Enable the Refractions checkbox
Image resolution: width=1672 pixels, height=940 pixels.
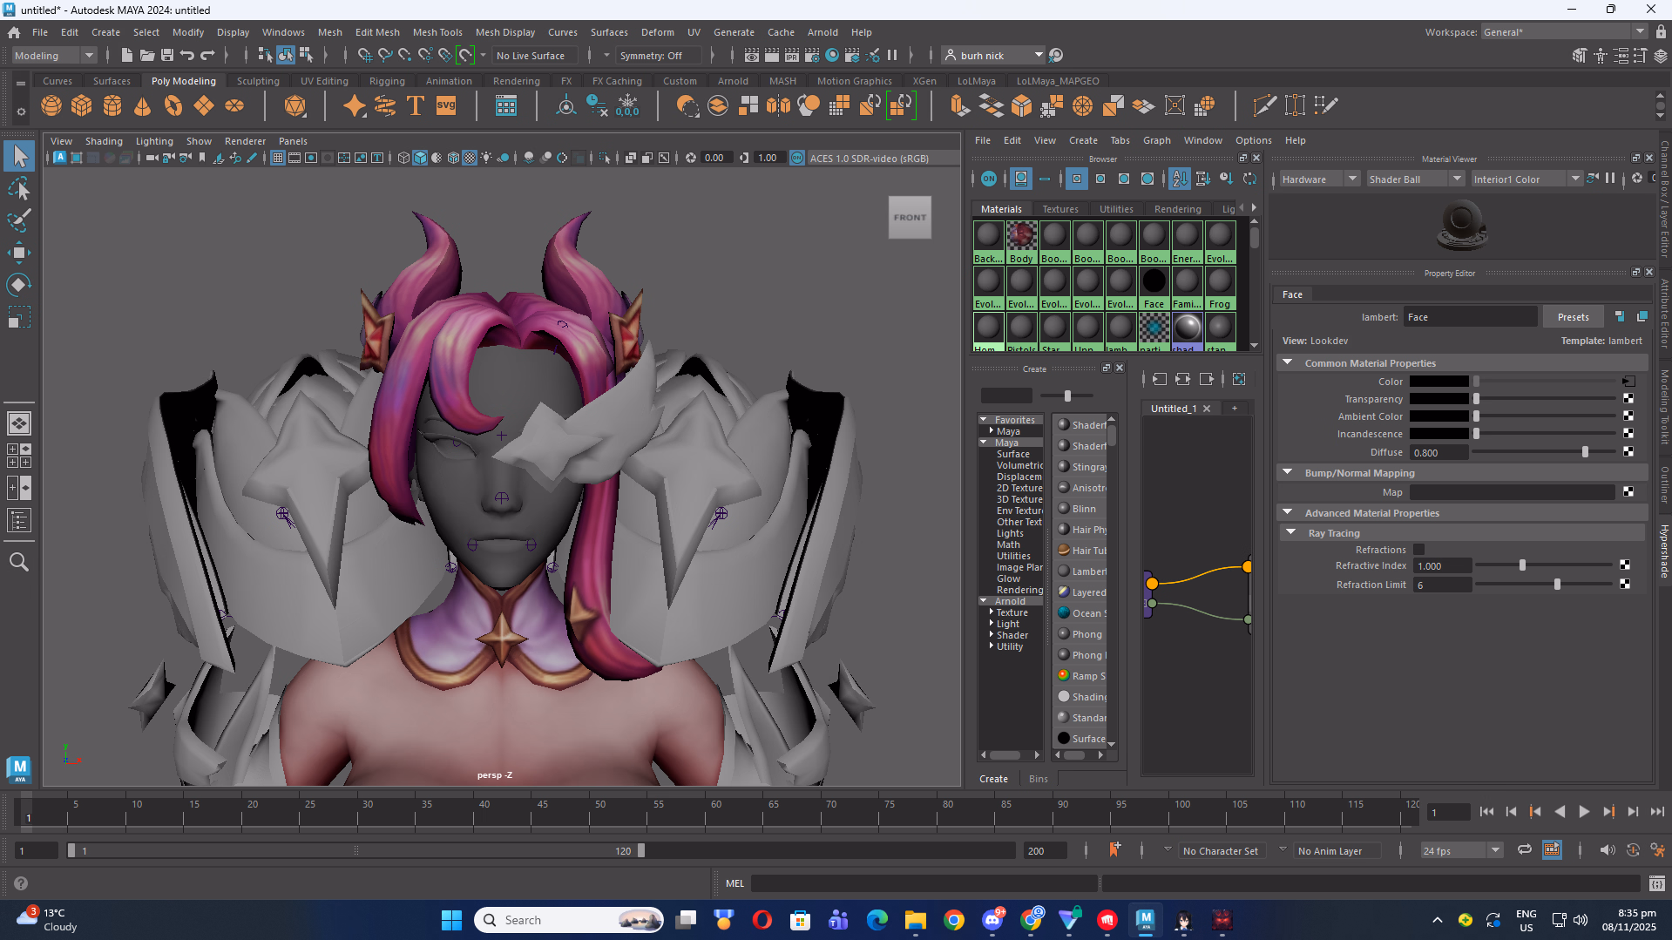[x=1419, y=550]
